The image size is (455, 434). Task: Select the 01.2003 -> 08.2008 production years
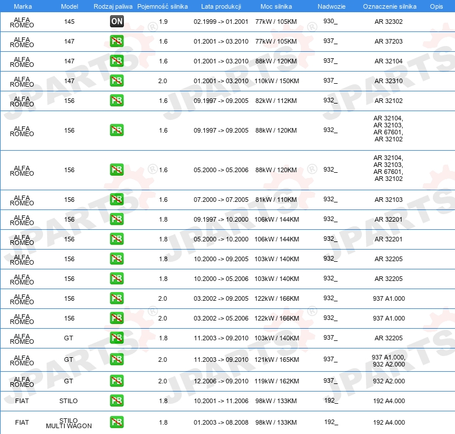coord(221,422)
